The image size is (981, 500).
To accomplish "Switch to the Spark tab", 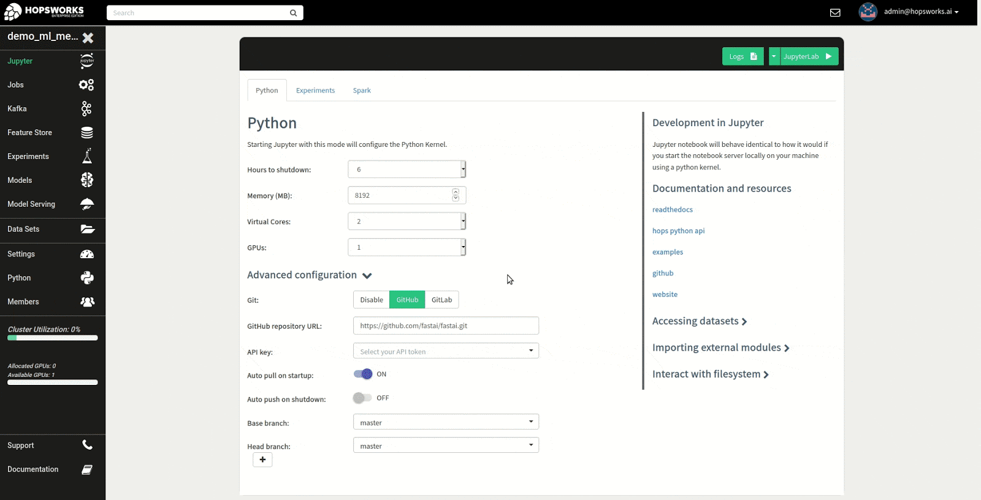I will click(362, 91).
